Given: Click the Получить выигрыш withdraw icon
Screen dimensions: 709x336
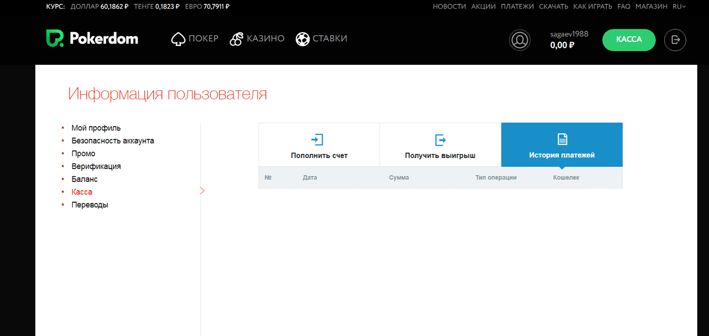Looking at the screenshot, I should click(x=440, y=140).
